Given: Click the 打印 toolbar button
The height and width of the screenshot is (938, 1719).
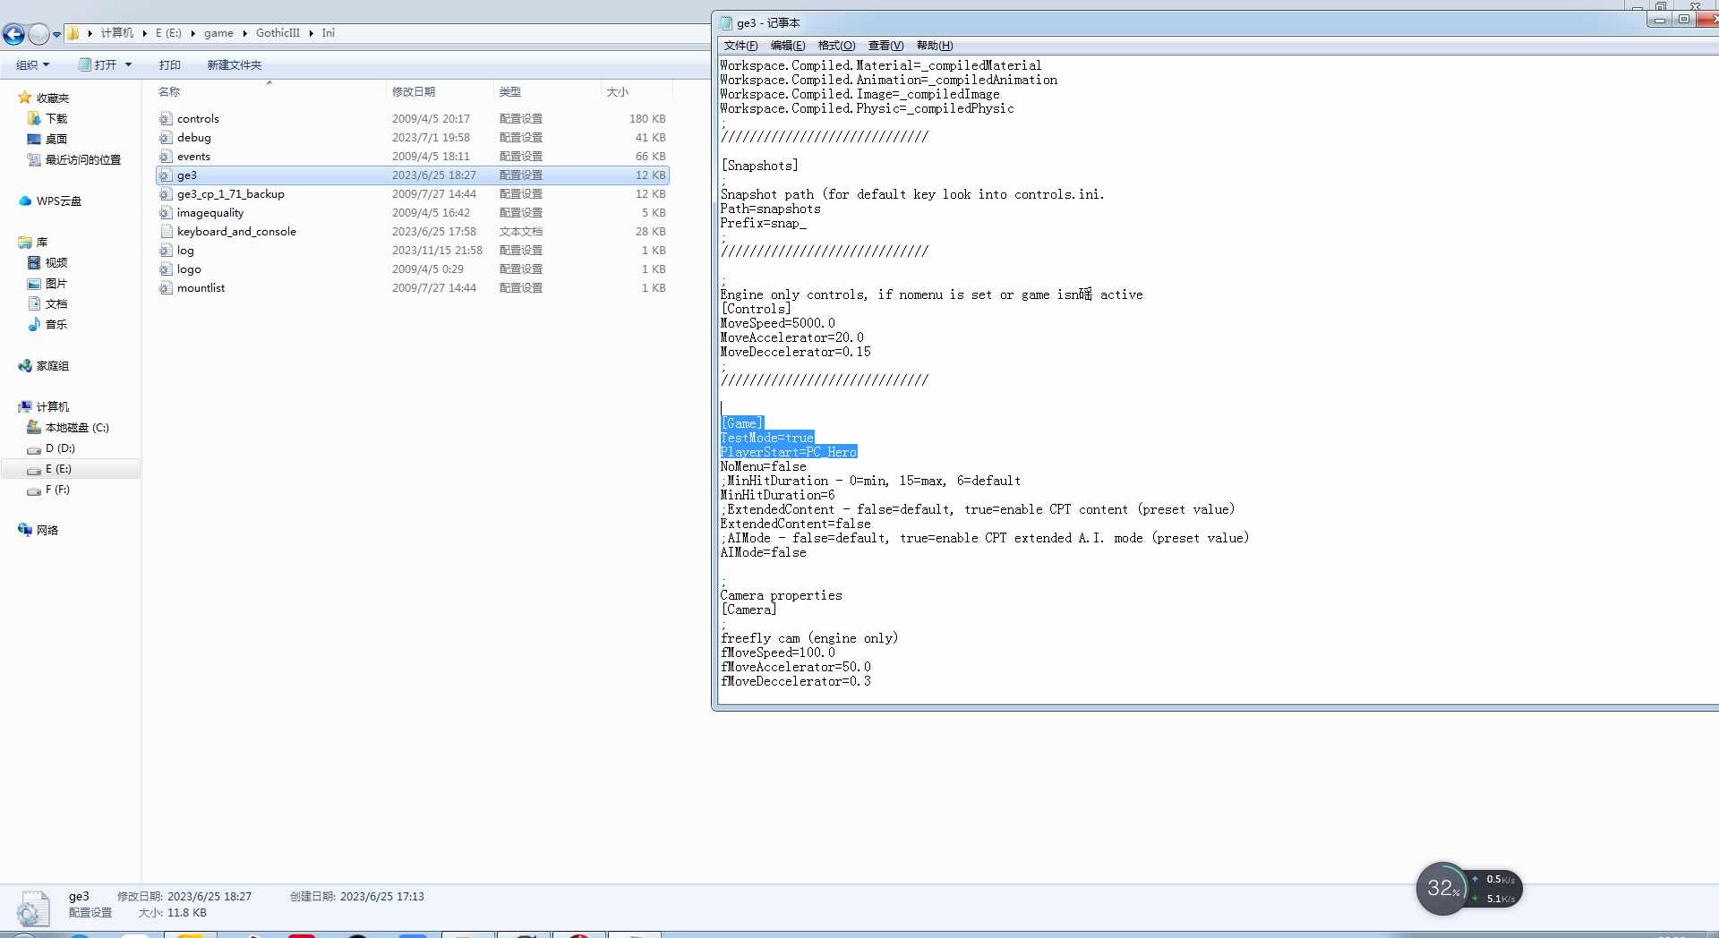Looking at the screenshot, I should pos(170,64).
